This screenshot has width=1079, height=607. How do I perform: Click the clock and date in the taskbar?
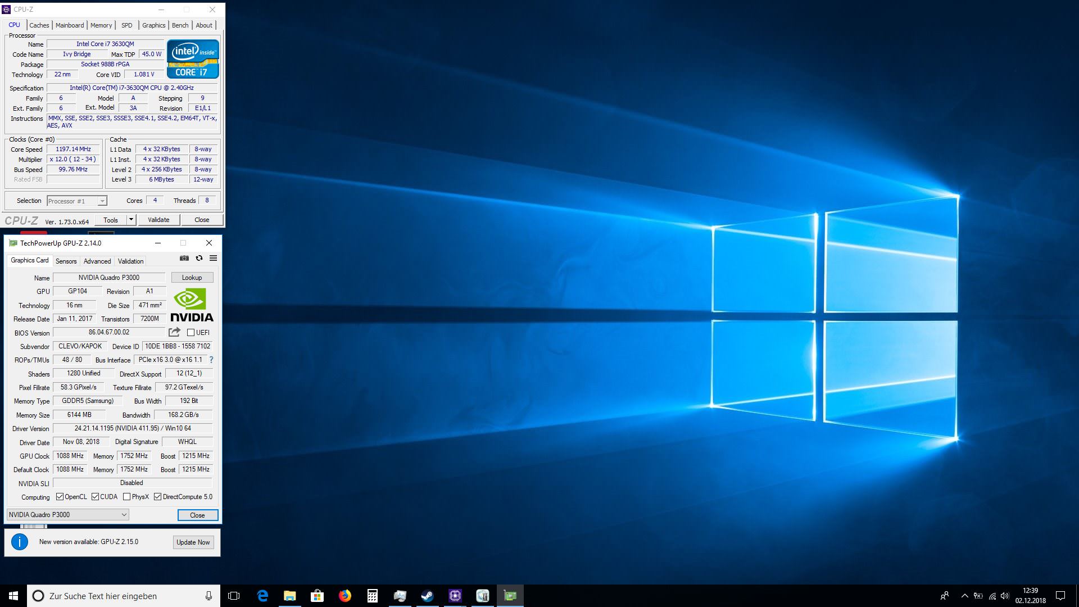click(1030, 596)
